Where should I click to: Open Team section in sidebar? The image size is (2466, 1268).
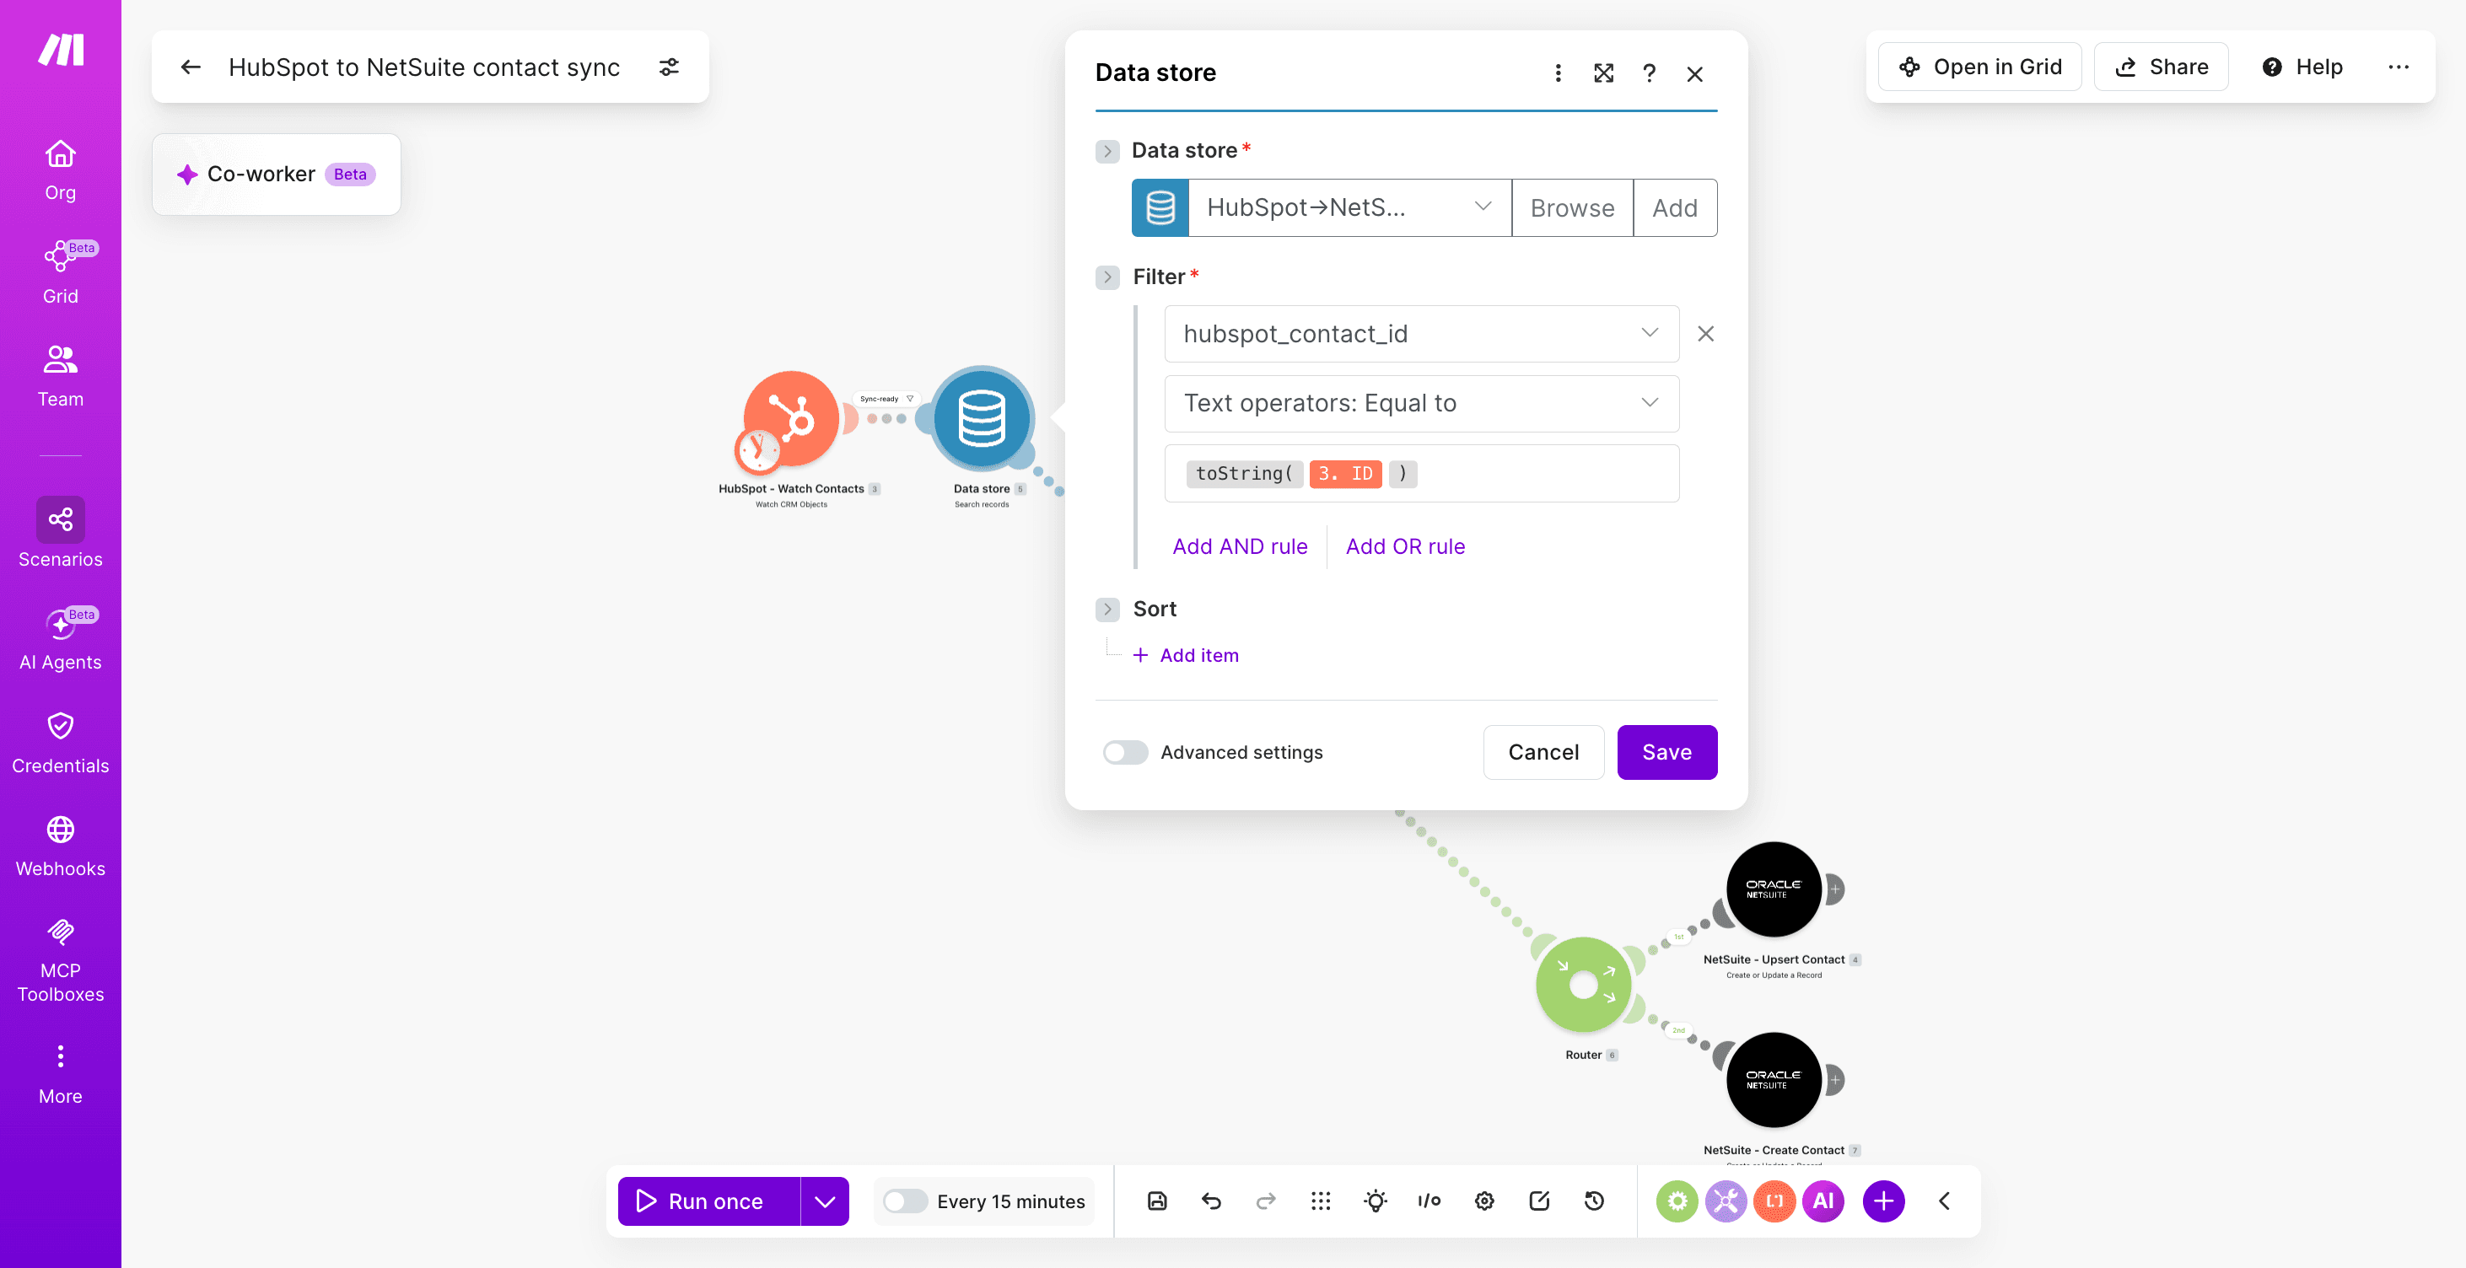point(61,376)
